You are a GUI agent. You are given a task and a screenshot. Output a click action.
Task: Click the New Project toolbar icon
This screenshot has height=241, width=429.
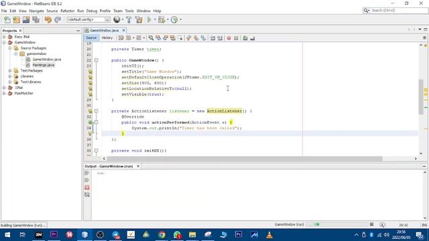16,19
